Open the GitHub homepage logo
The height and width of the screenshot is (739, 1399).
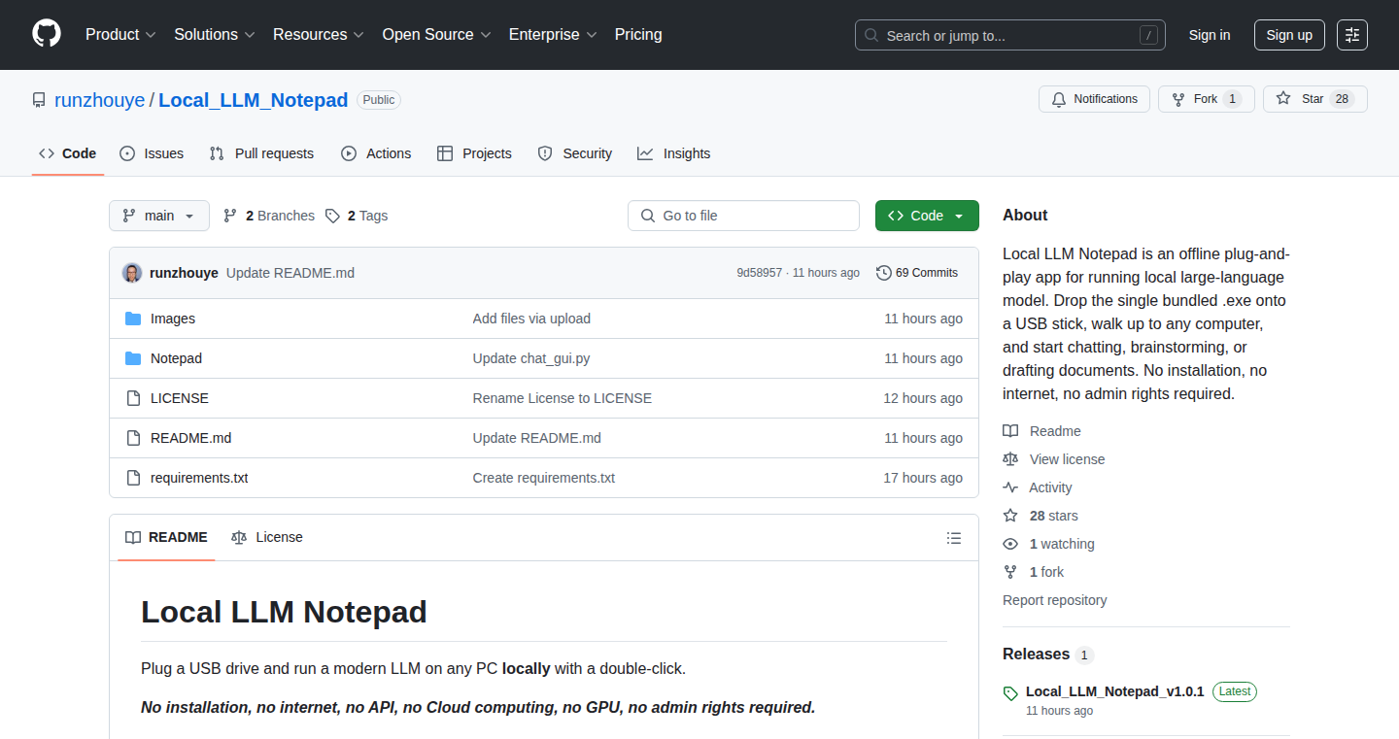tap(47, 34)
